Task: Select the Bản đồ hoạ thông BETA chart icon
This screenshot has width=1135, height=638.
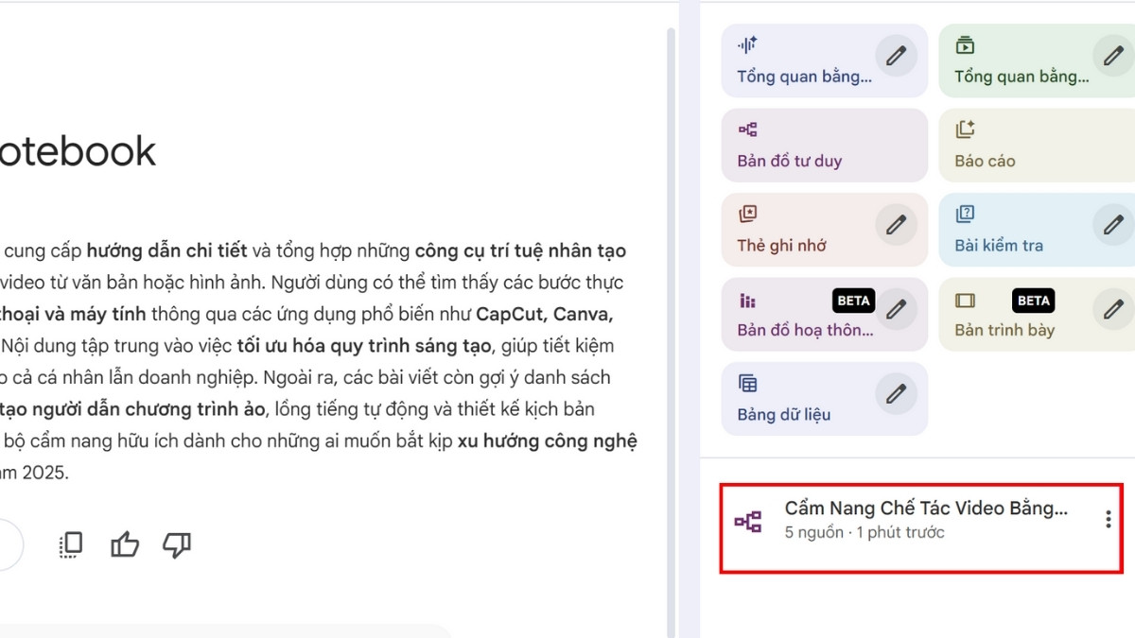Action: click(x=747, y=300)
